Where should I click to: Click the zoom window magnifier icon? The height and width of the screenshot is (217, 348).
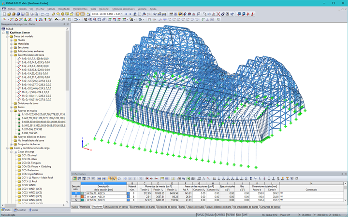pyautogui.click(x=90, y=19)
